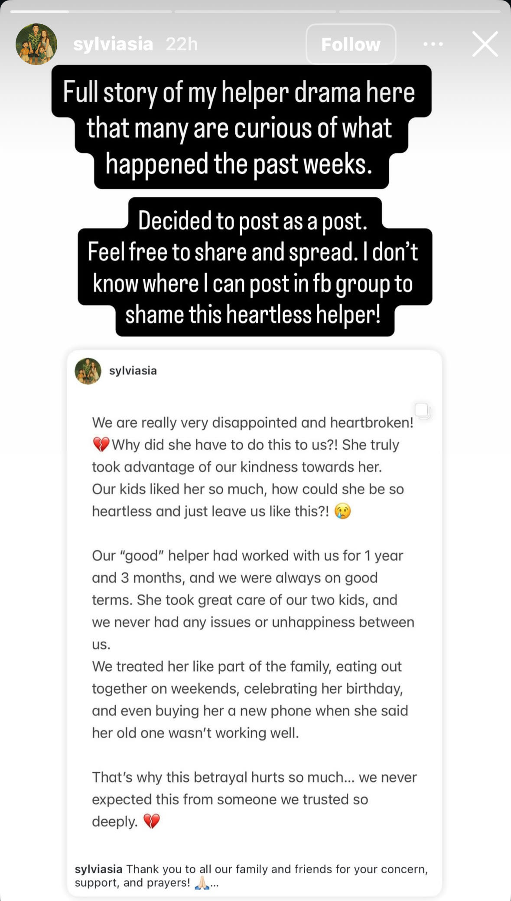This screenshot has height=901, width=511.
Task: Click the broken heart emoji before "Why did she"
Action: (101, 445)
